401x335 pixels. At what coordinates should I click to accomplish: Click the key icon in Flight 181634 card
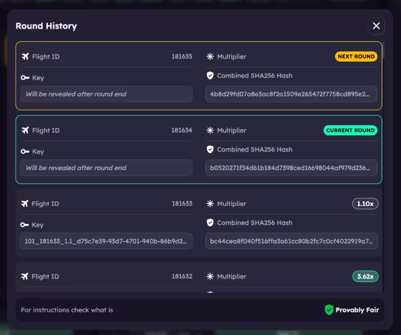(25, 152)
